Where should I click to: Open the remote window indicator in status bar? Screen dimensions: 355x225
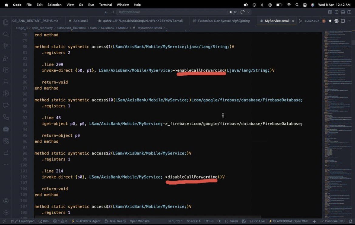(x=4, y=221)
